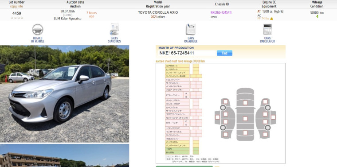Open the main photo of the silver Corolla Axio

[64, 94]
